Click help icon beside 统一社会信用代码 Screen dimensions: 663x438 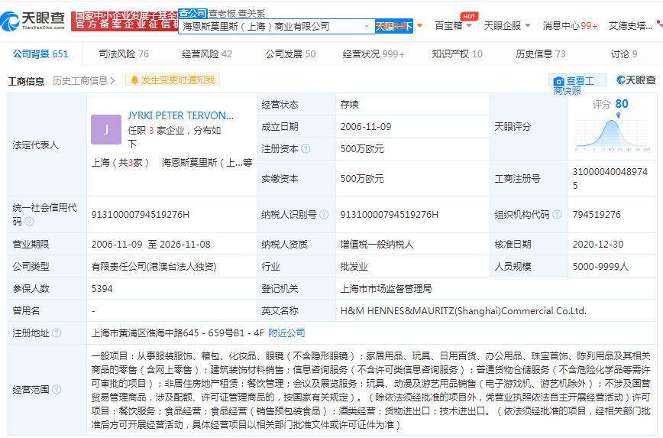29,222
